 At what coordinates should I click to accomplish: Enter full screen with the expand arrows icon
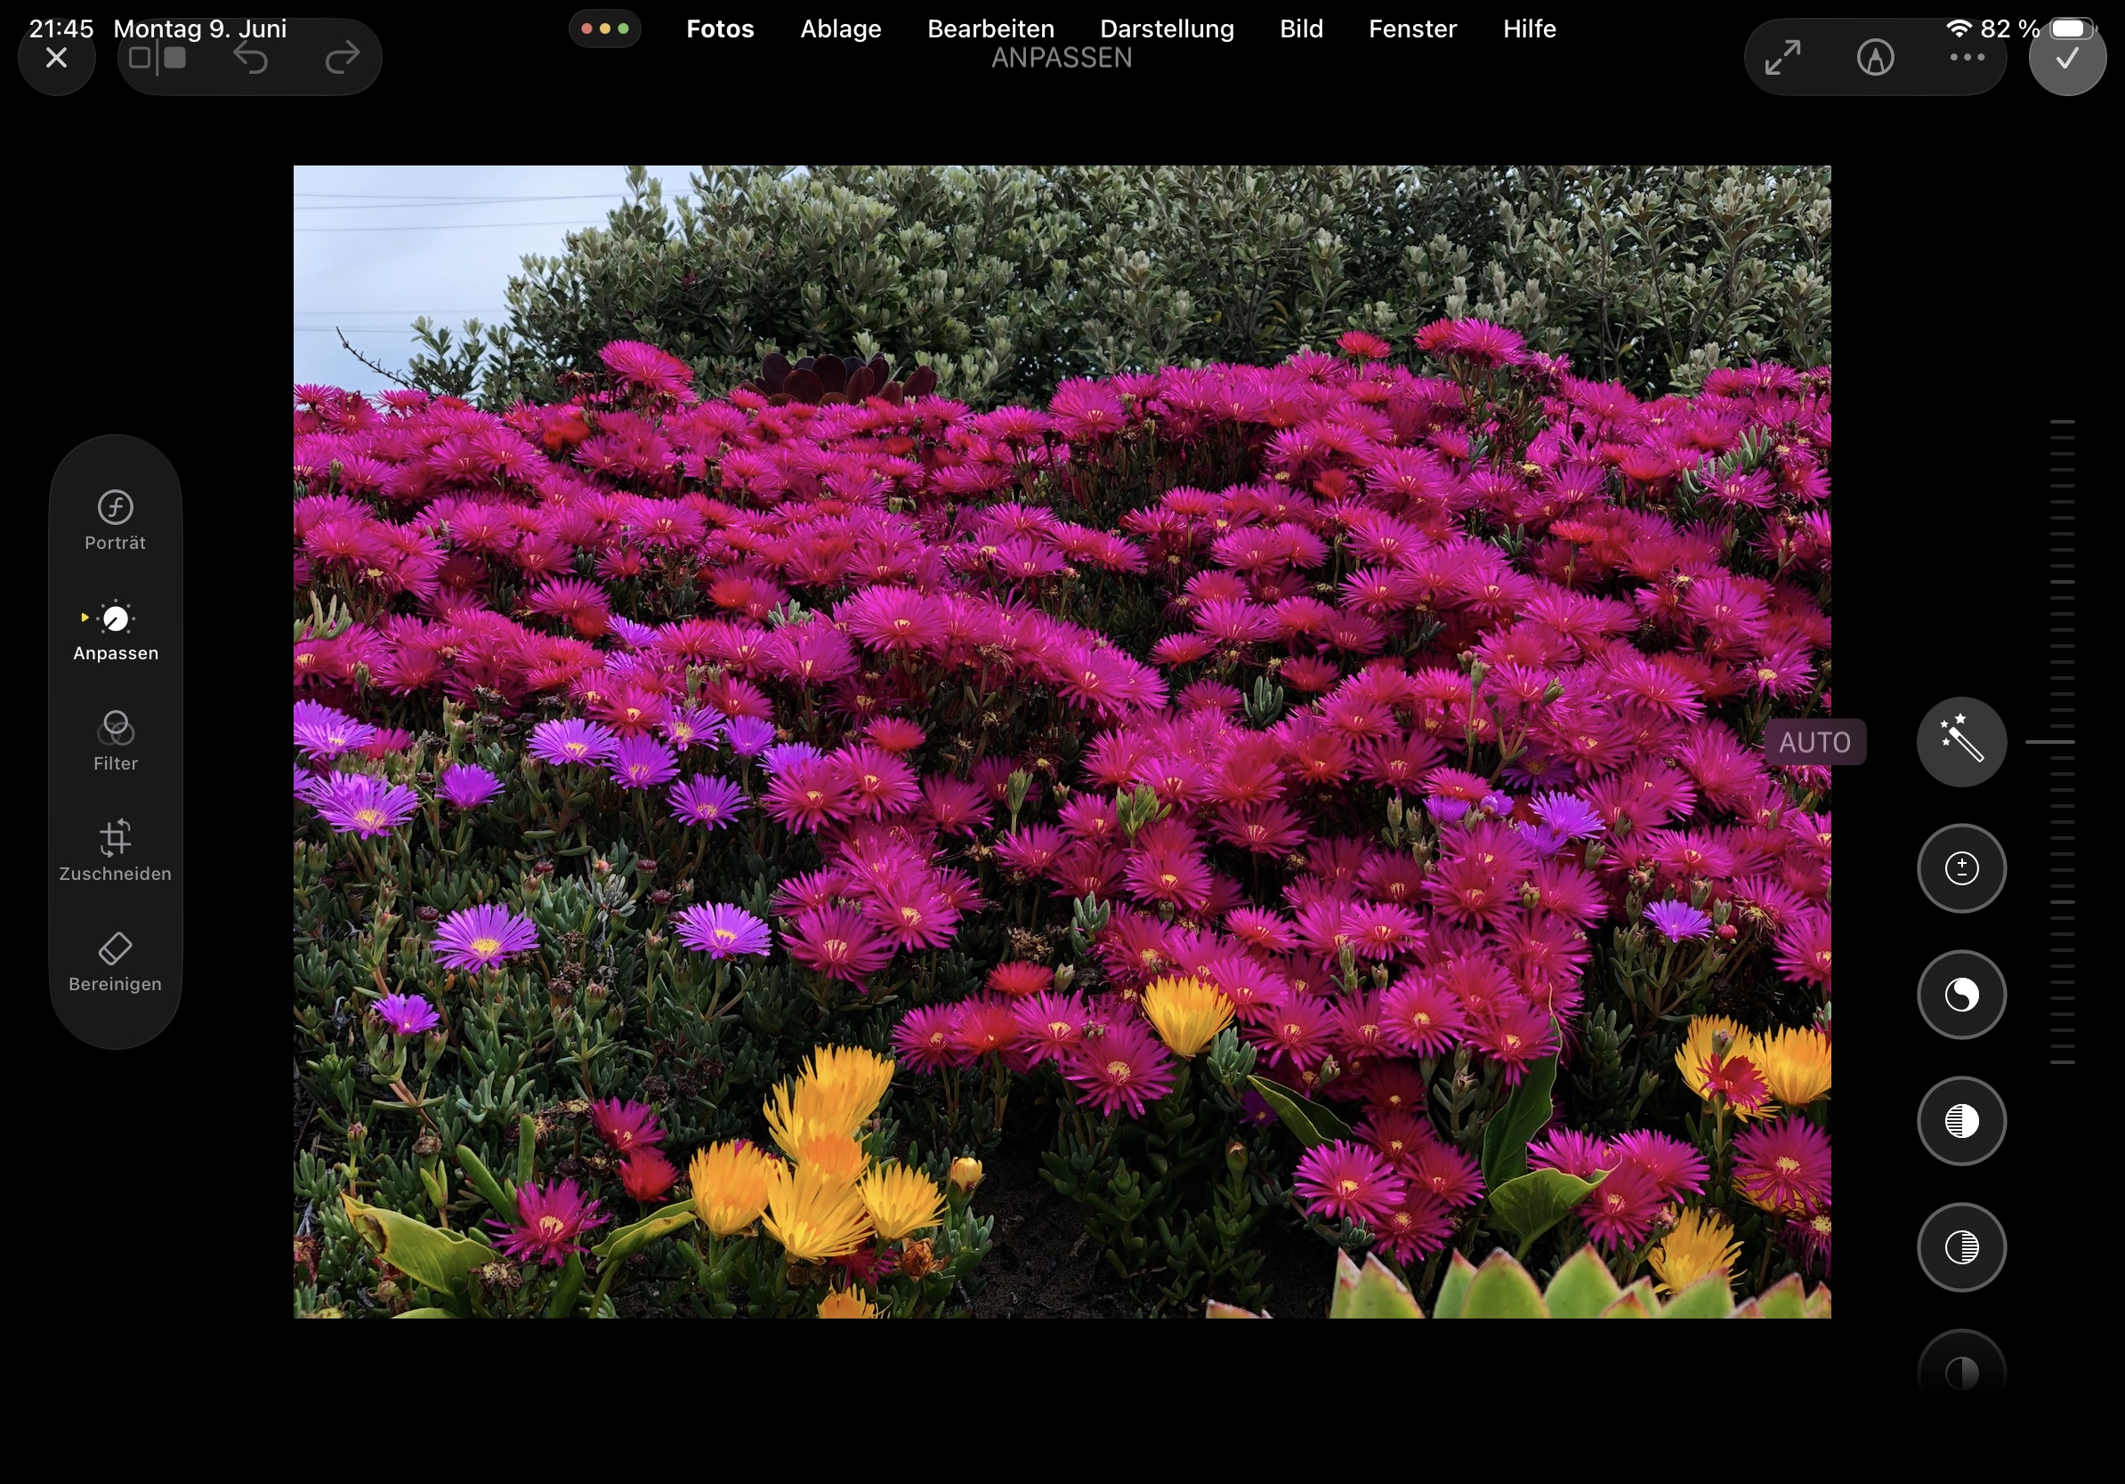1782,59
